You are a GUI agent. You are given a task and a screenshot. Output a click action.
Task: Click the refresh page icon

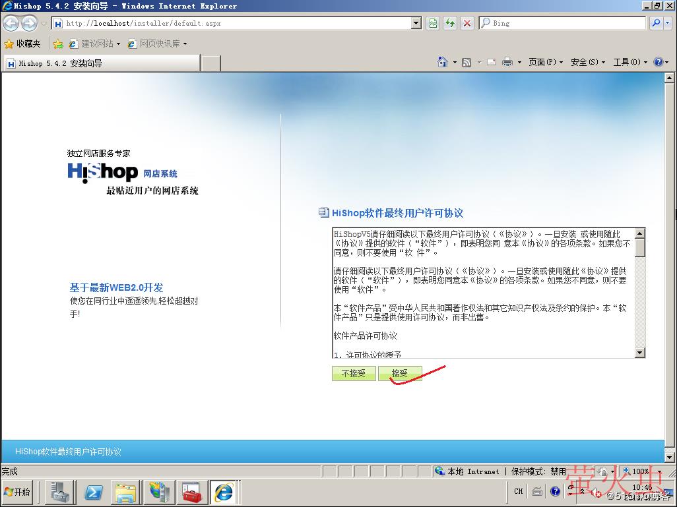tap(450, 23)
